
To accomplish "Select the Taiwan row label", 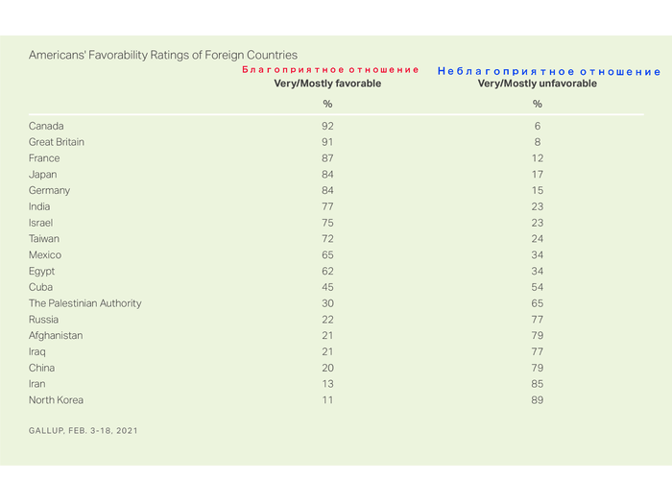I will (45, 239).
